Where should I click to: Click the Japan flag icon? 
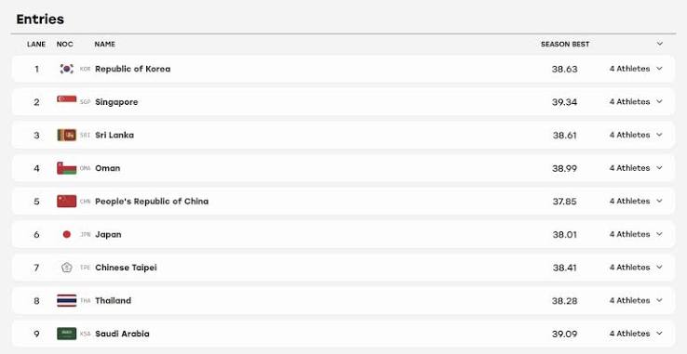67,234
